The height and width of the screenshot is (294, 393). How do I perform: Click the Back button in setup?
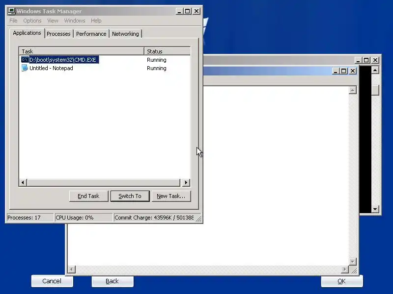112,281
